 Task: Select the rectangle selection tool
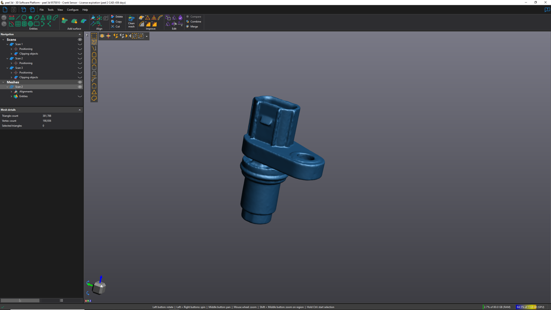[x=94, y=36]
